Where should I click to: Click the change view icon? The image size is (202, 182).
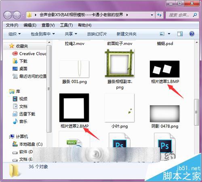pos(162,34)
